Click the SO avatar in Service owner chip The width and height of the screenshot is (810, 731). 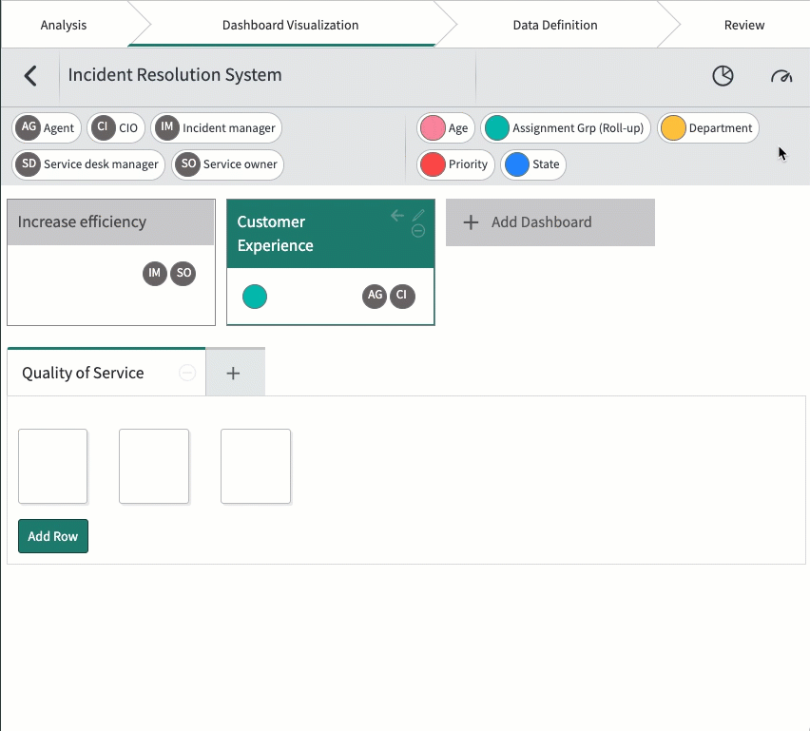tap(188, 164)
